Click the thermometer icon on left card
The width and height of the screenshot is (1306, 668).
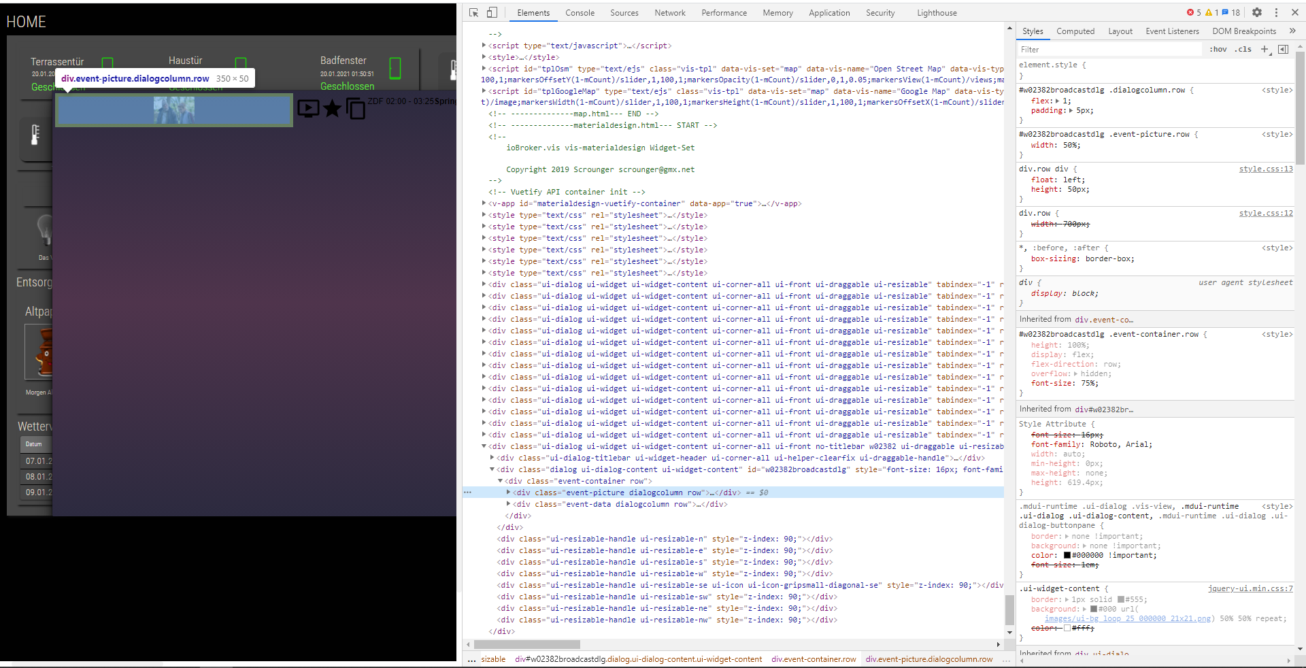(35, 134)
